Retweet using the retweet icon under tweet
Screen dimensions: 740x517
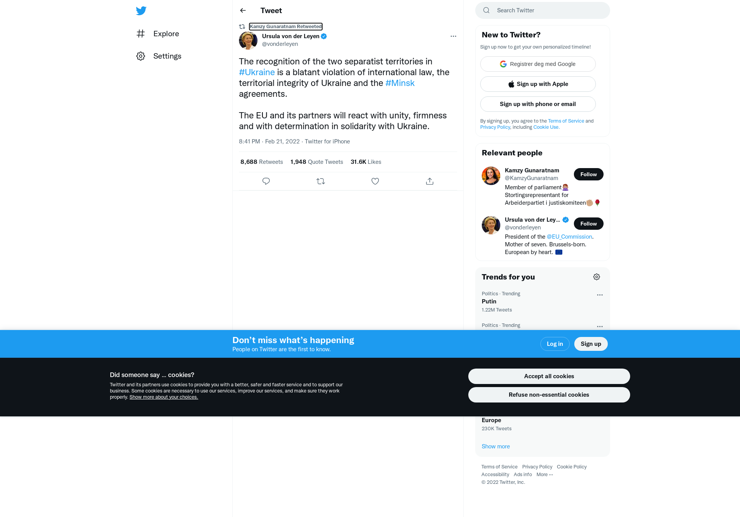[321, 181]
